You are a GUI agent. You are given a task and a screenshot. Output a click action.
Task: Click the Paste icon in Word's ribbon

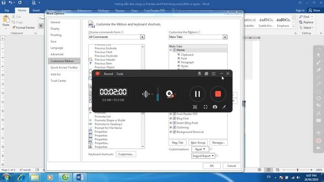[6, 20]
